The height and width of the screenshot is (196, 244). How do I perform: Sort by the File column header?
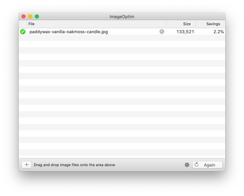[97, 24]
